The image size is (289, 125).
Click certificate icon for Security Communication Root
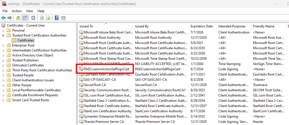pos(81,90)
